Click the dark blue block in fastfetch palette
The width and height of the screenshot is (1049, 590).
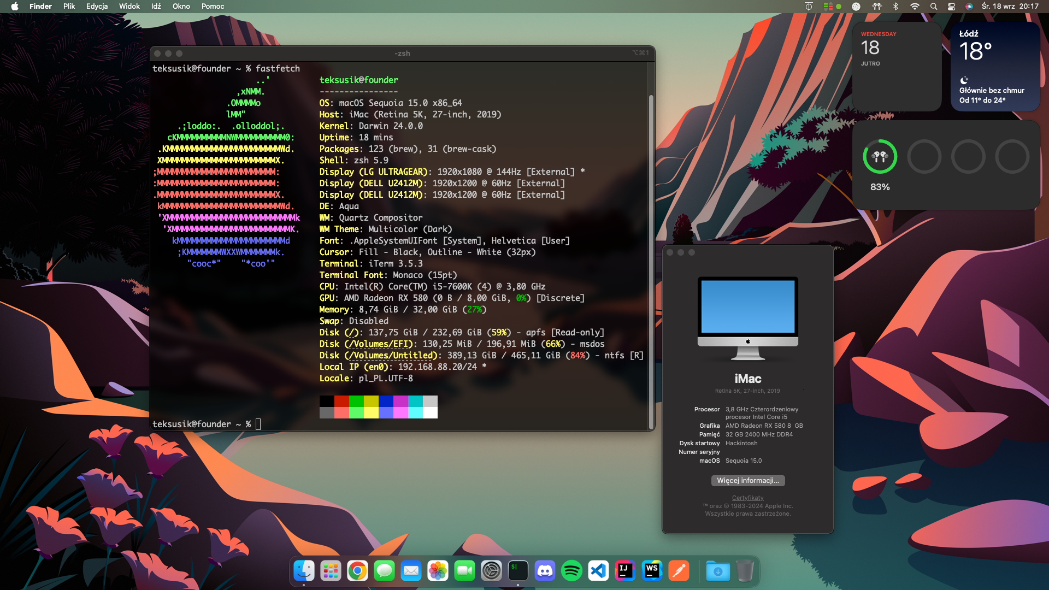(386, 402)
